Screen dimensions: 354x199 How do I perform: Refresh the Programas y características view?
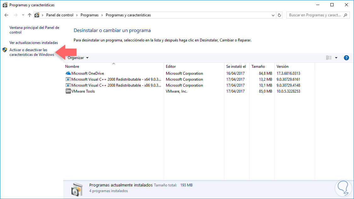[x=279, y=15]
